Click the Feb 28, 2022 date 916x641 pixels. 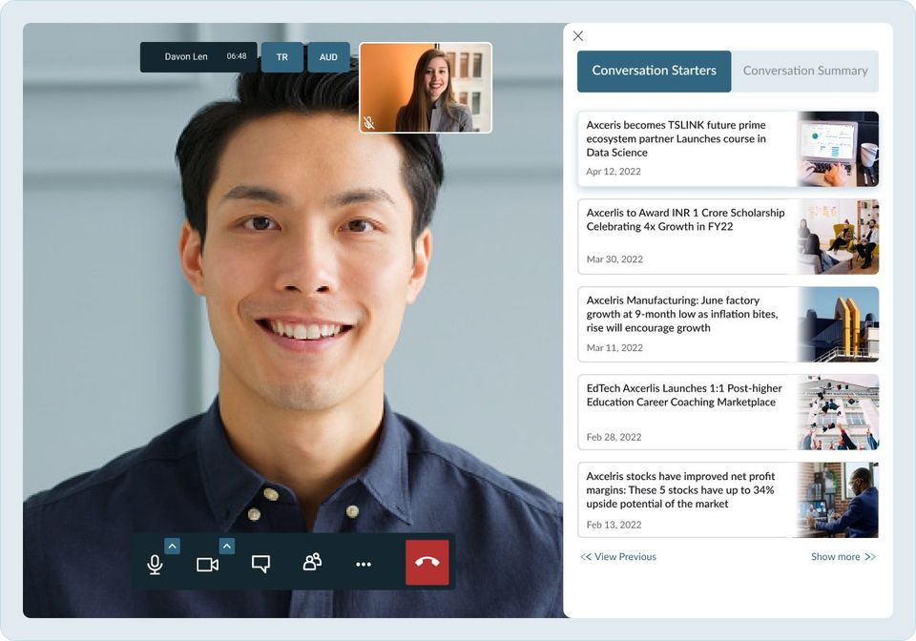point(614,437)
